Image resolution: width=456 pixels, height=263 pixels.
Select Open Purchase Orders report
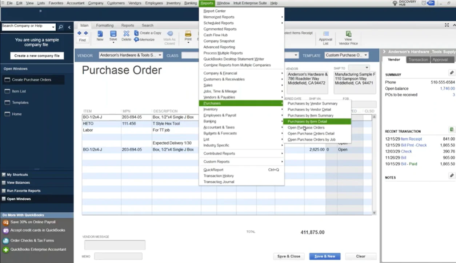(x=306, y=127)
